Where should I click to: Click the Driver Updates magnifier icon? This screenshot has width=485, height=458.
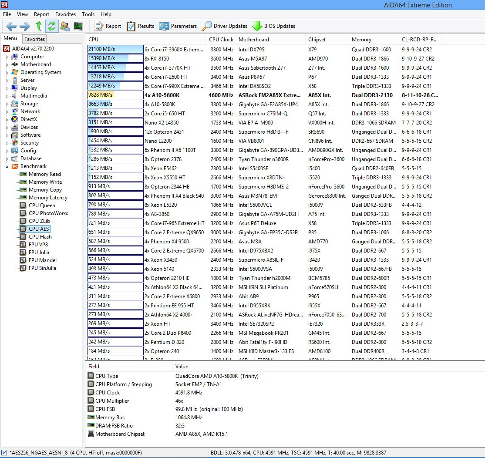click(x=207, y=26)
